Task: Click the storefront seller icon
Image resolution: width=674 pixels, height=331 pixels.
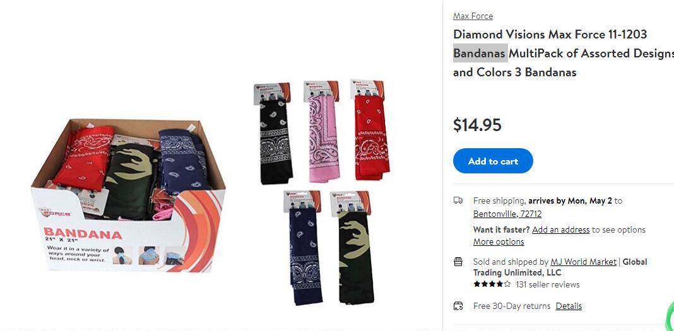Action: click(x=458, y=262)
